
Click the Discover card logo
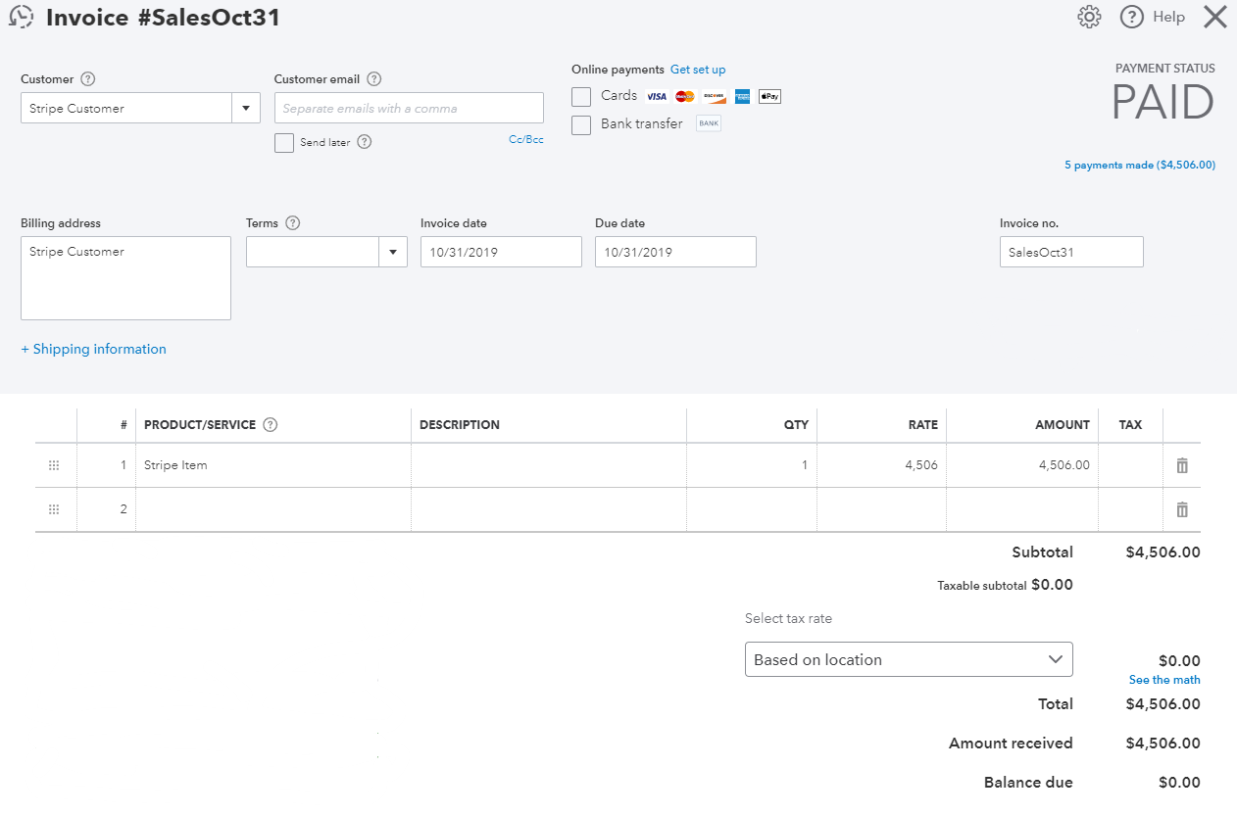(714, 96)
